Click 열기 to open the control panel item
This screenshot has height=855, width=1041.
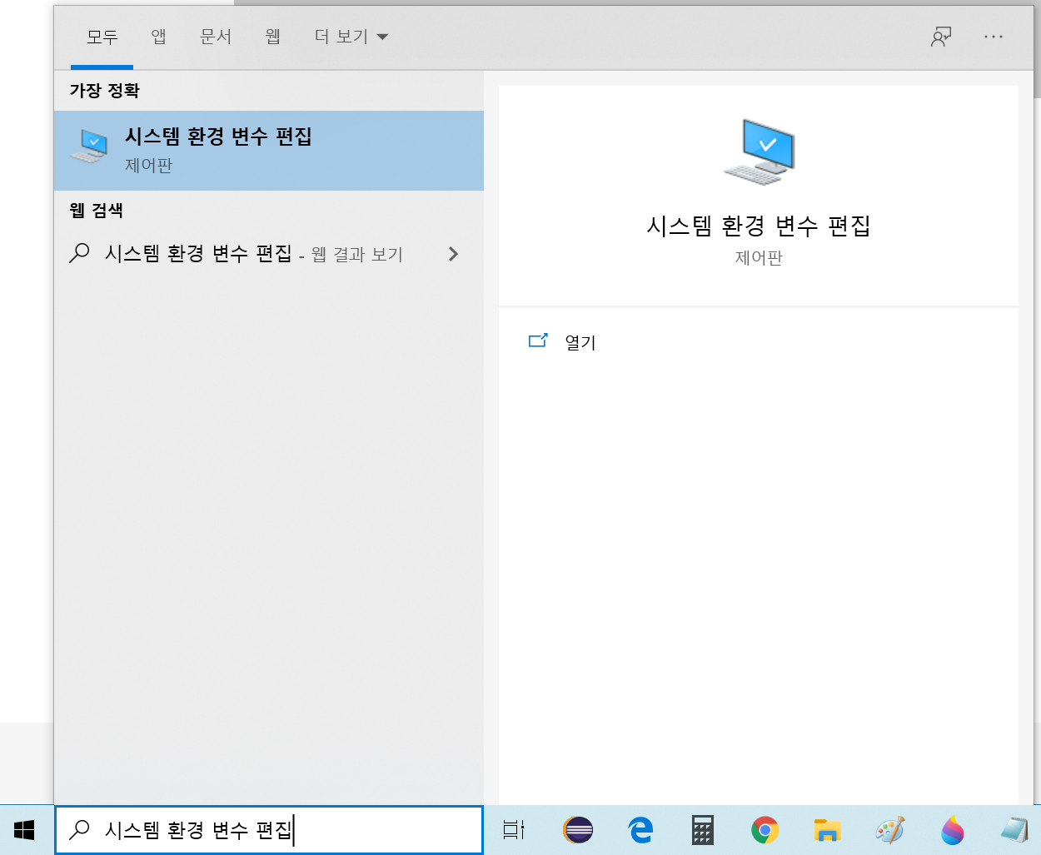(580, 342)
